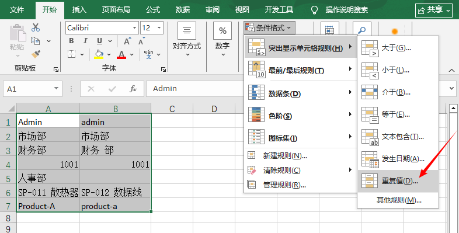Select Text Contains (文本包含) rule

[398, 137]
